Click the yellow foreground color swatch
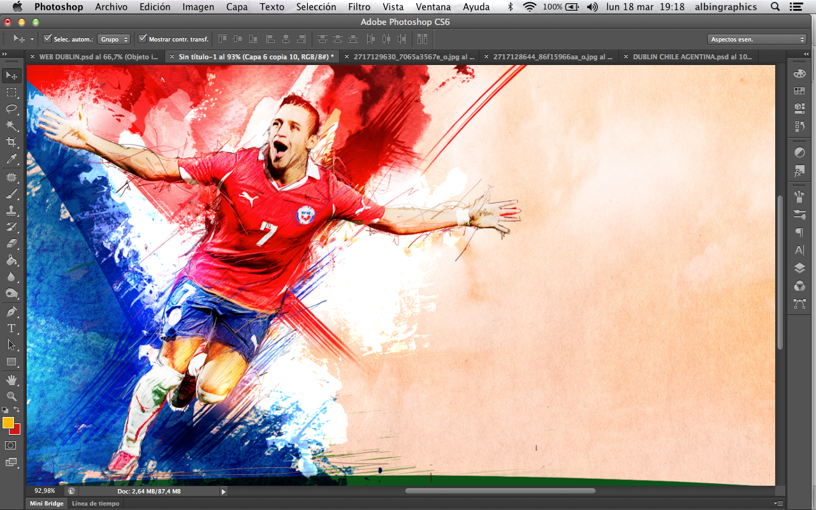This screenshot has height=510, width=816. [x=8, y=423]
